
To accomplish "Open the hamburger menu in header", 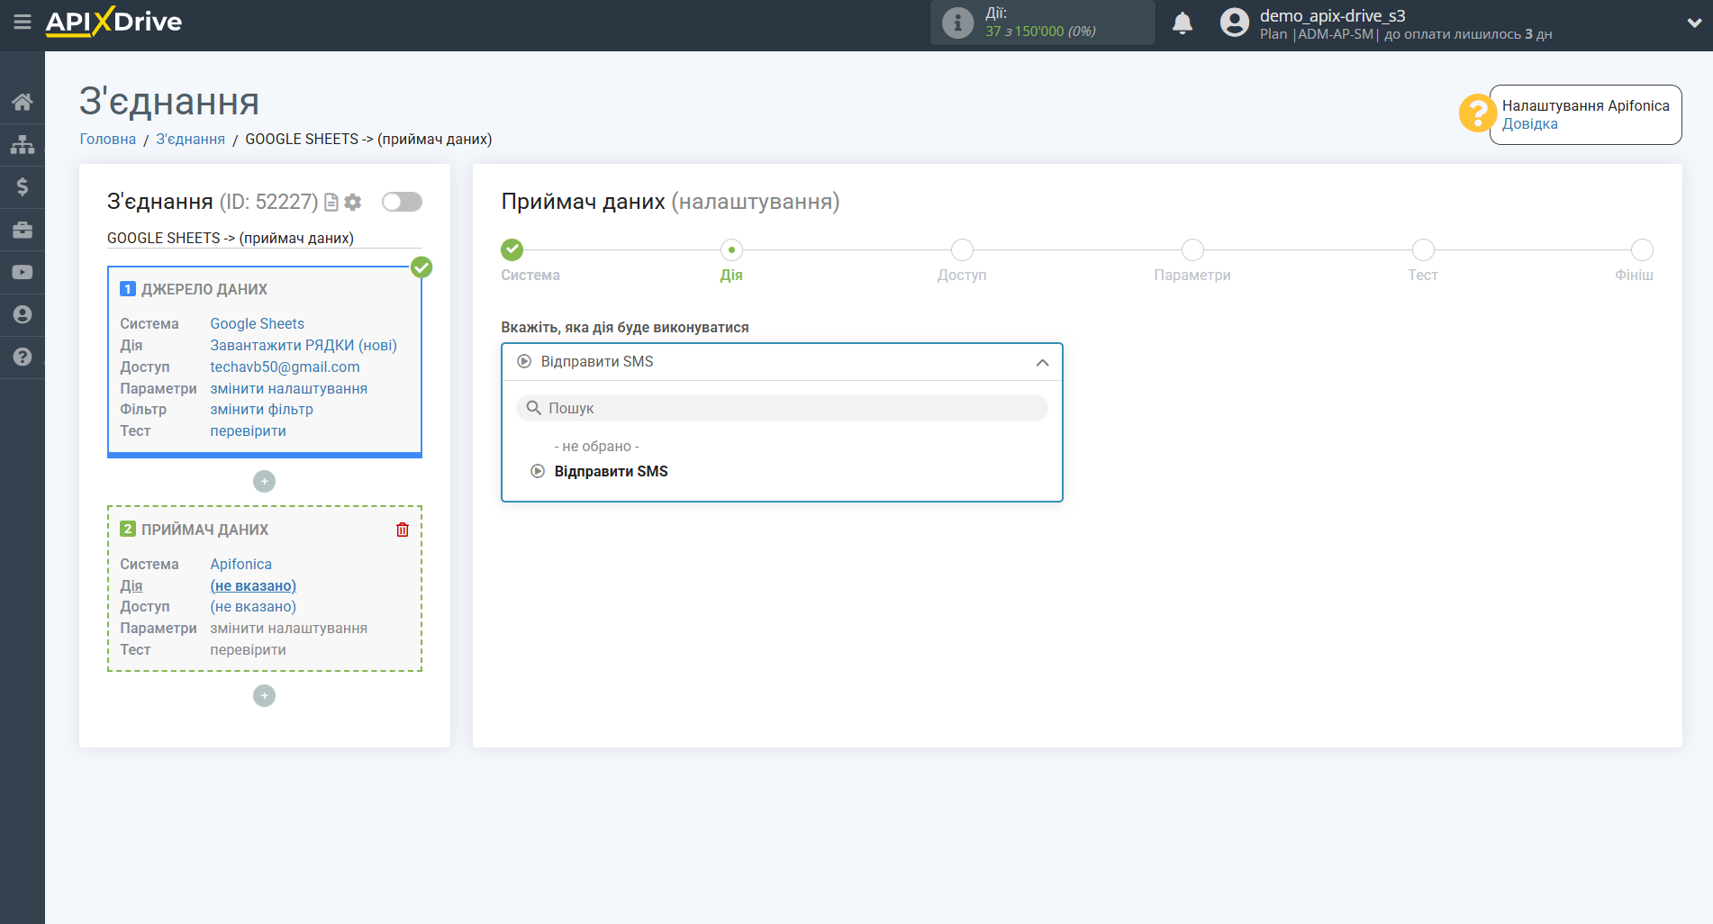I will (x=22, y=22).
